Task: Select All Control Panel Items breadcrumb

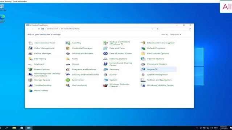Action: coord(70,29)
